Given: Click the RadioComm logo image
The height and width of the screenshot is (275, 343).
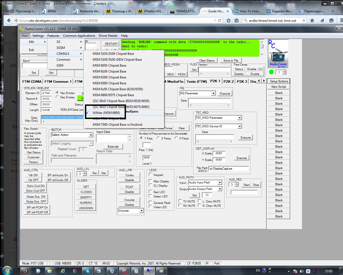Looking at the screenshot, I should tap(278, 54).
